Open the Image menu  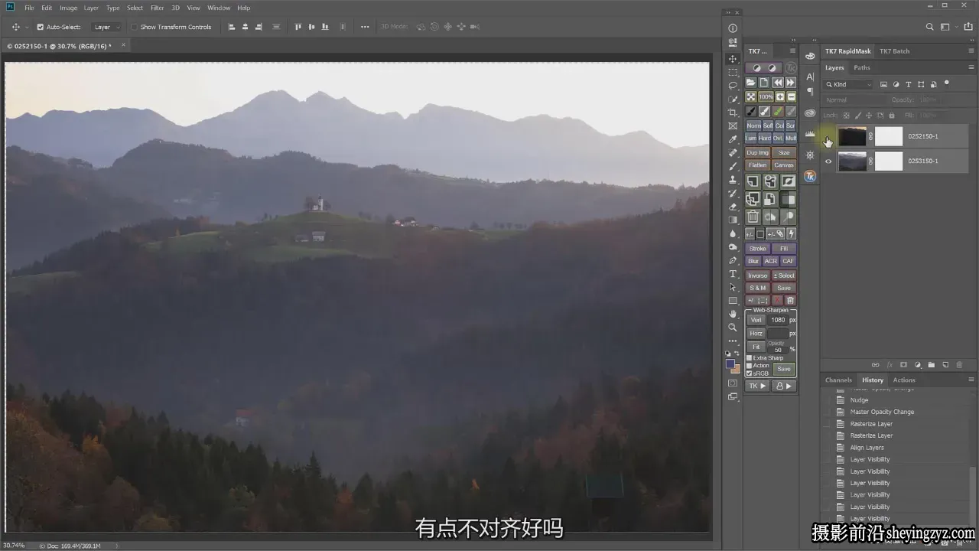click(x=68, y=8)
